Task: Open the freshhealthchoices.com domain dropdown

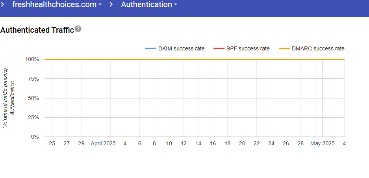Action: [x=57, y=5]
